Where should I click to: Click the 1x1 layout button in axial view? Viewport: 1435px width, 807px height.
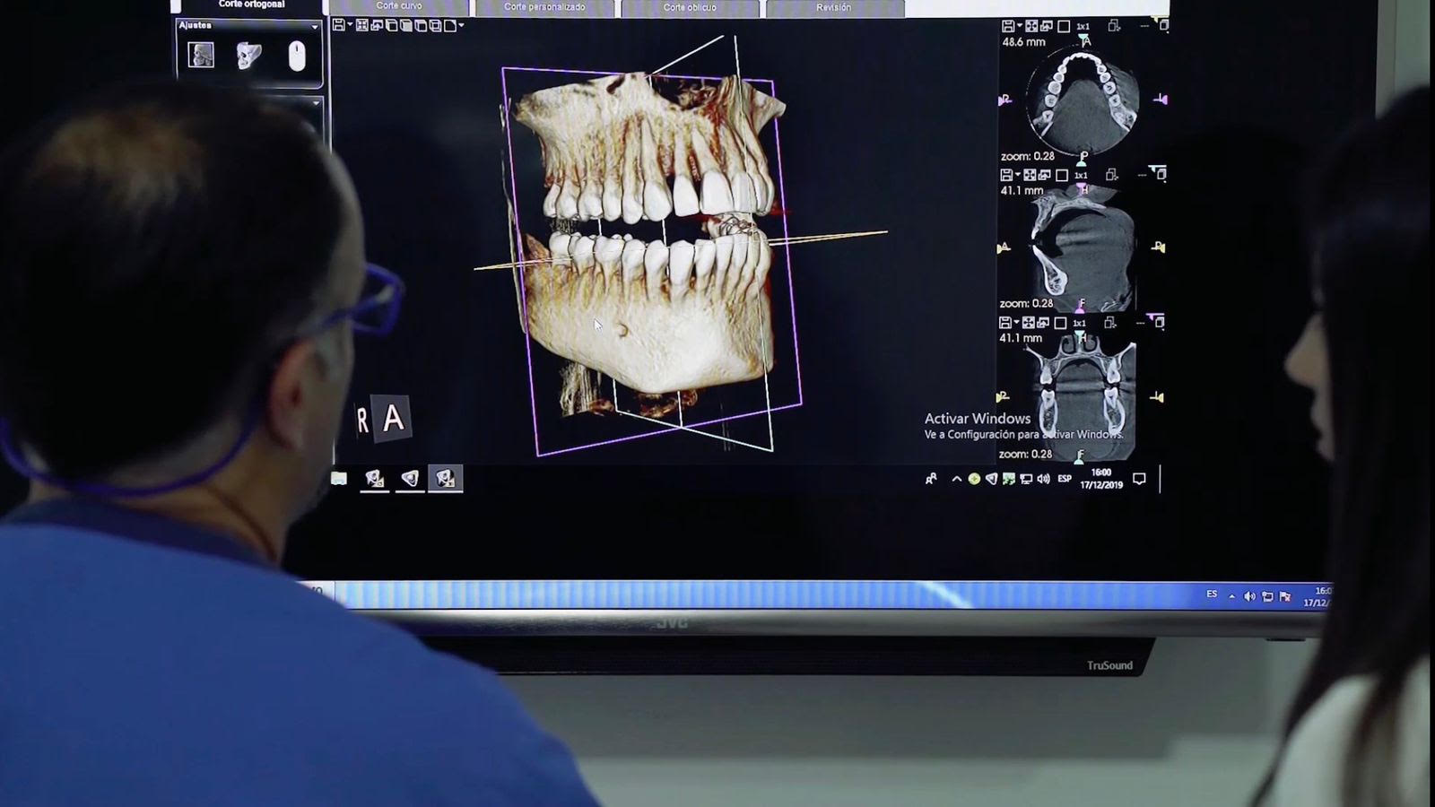pyautogui.click(x=1083, y=27)
